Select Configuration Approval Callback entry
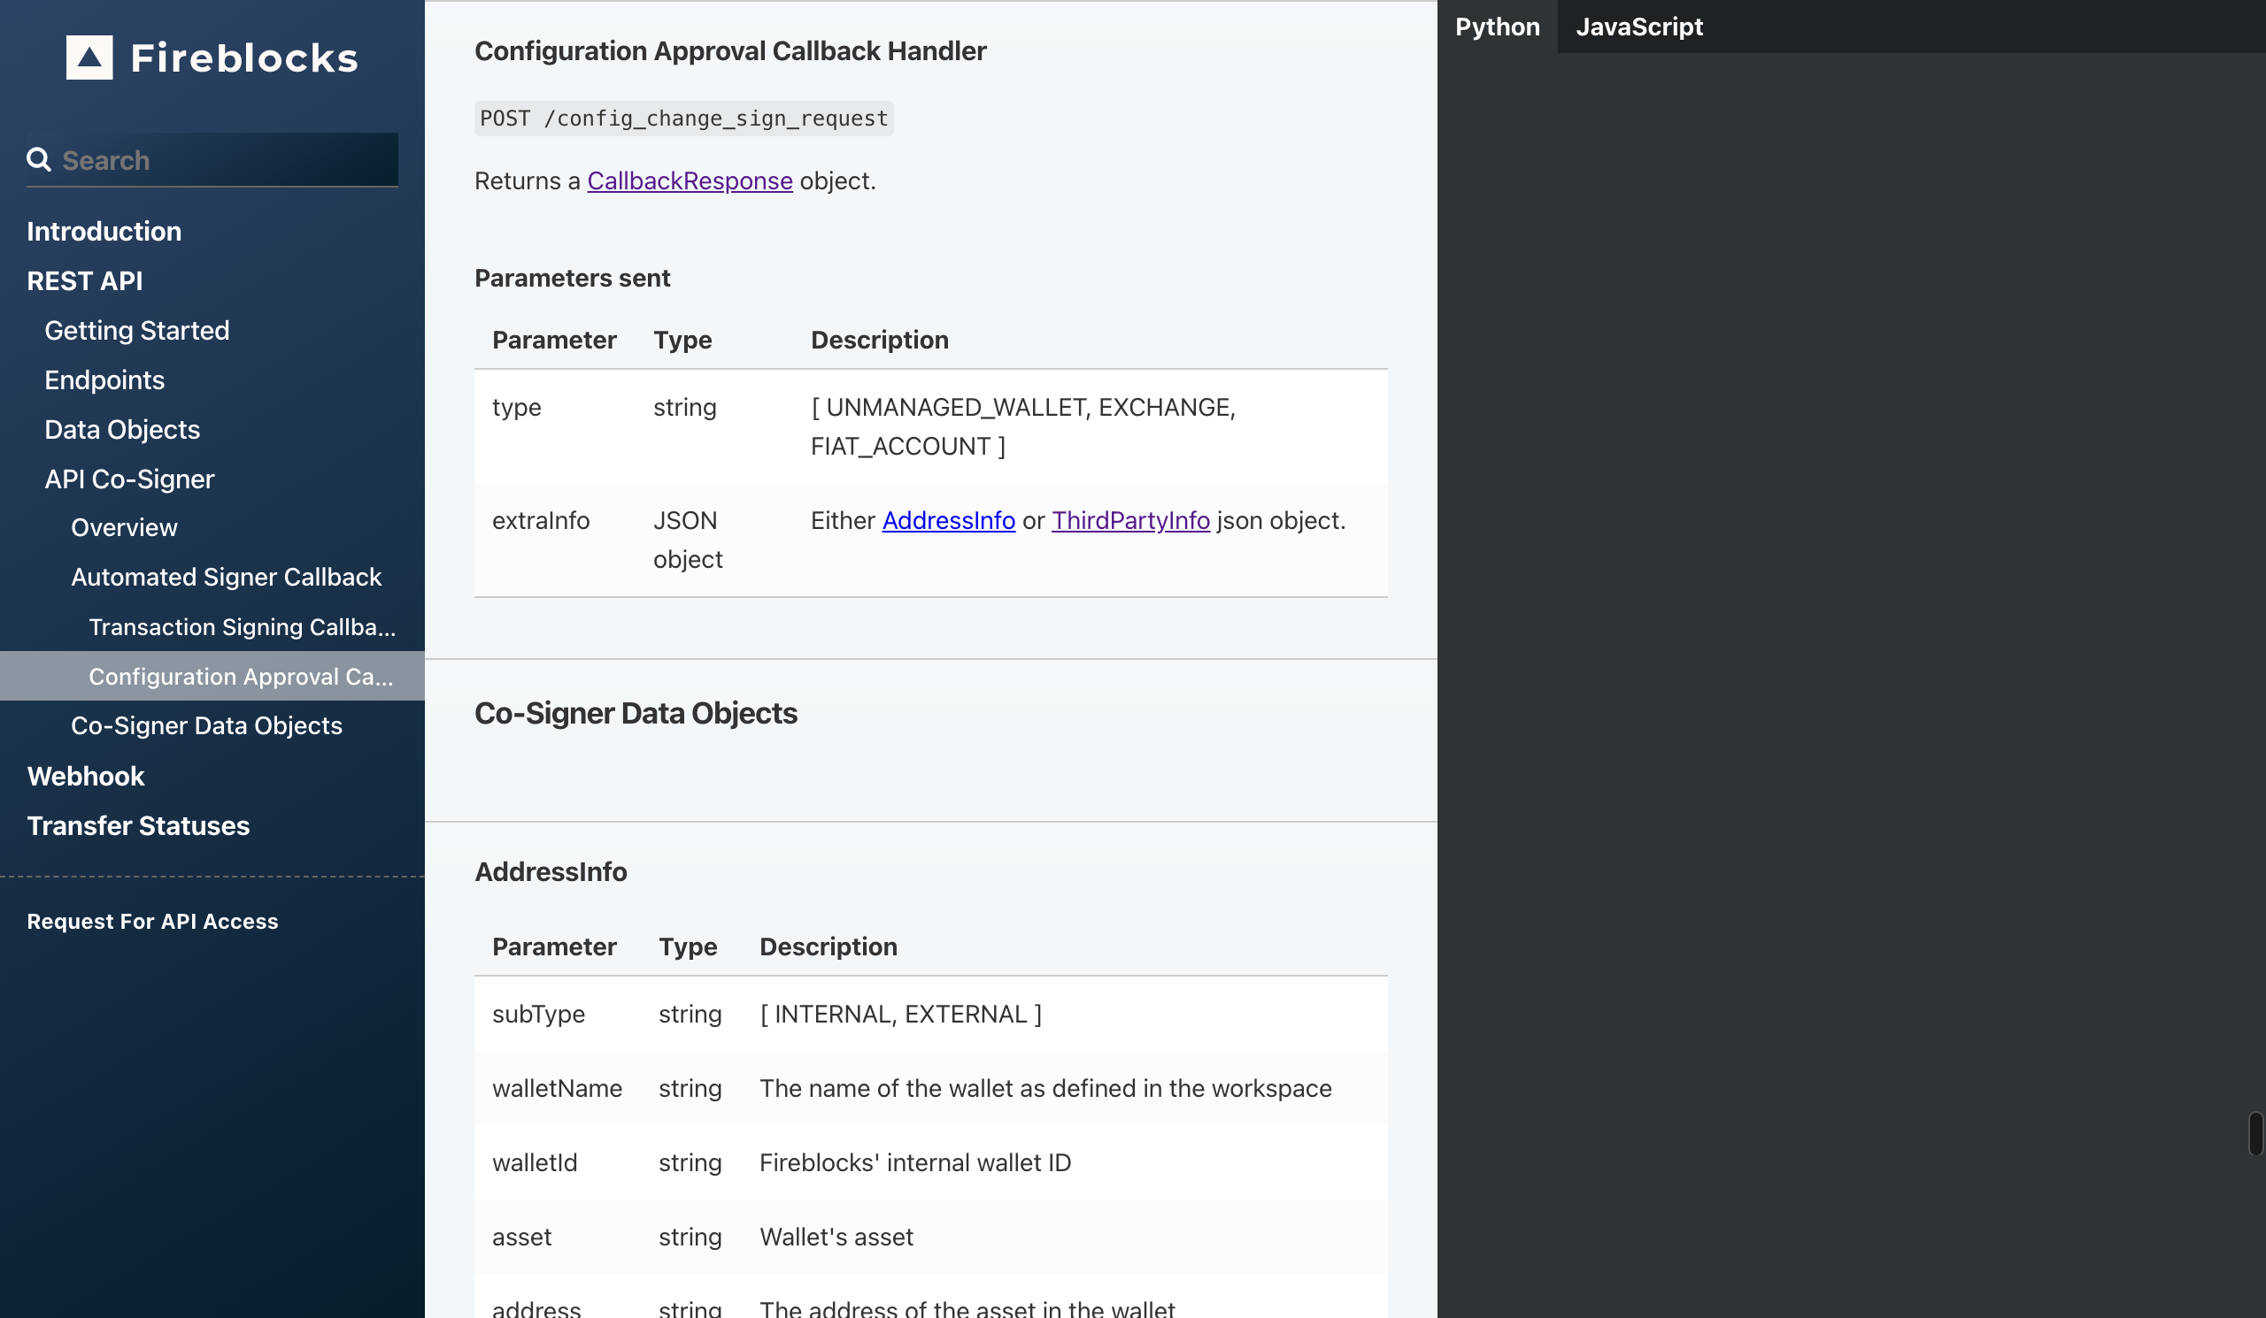This screenshot has height=1318, width=2266. coord(240,676)
